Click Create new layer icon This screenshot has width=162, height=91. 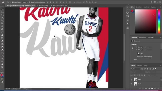155,88
